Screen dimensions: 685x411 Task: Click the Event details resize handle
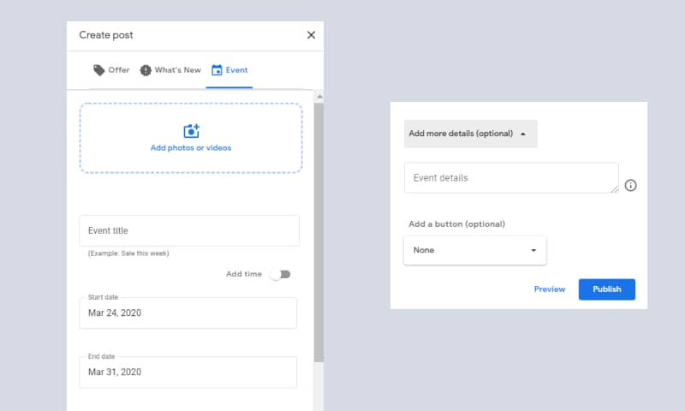pyautogui.click(x=615, y=188)
